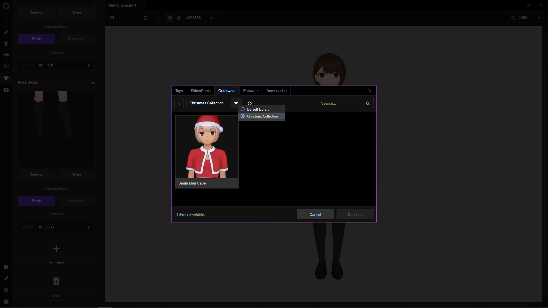Click the Continue button
This screenshot has height=308, width=548.
[355, 214]
